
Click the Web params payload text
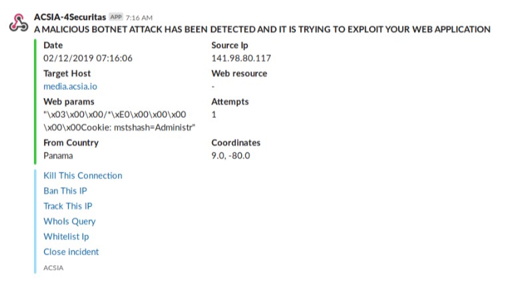[x=119, y=121]
